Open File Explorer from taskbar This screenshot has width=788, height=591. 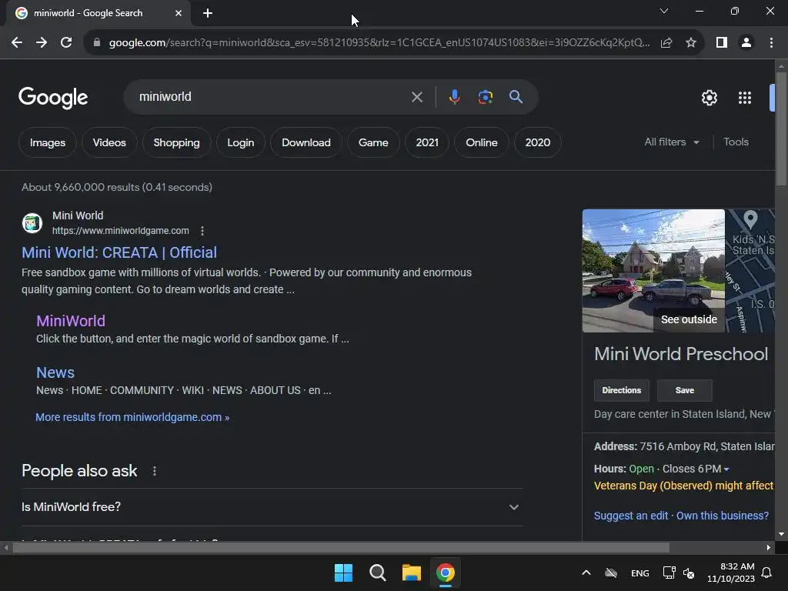(411, 573)
